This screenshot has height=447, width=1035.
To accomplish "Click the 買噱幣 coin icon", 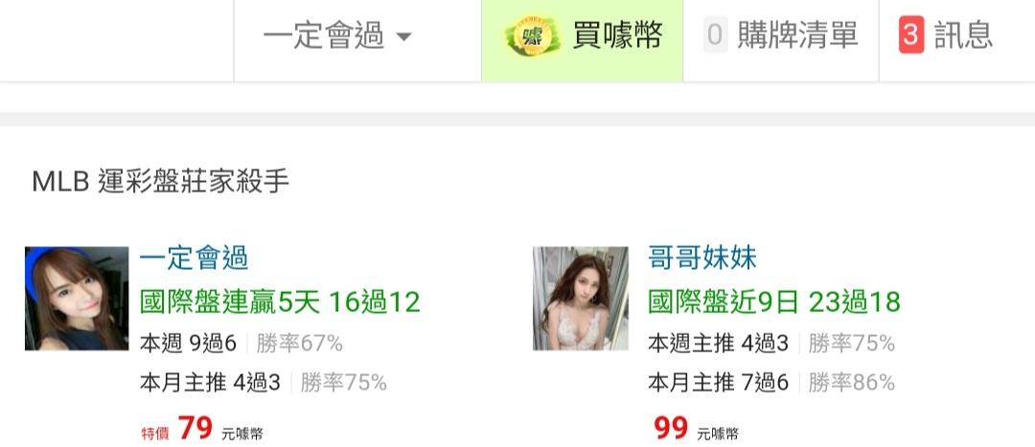I will click(532, 36).
